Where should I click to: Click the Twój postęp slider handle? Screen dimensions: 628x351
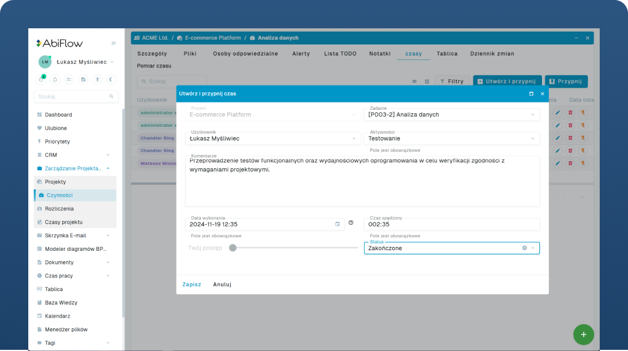tap(233, 248)
